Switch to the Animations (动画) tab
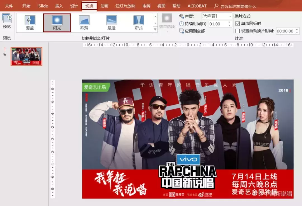 (104, 6)
